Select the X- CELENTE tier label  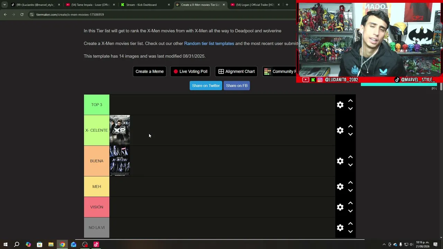pyautogui.click(x=97, y=130)
